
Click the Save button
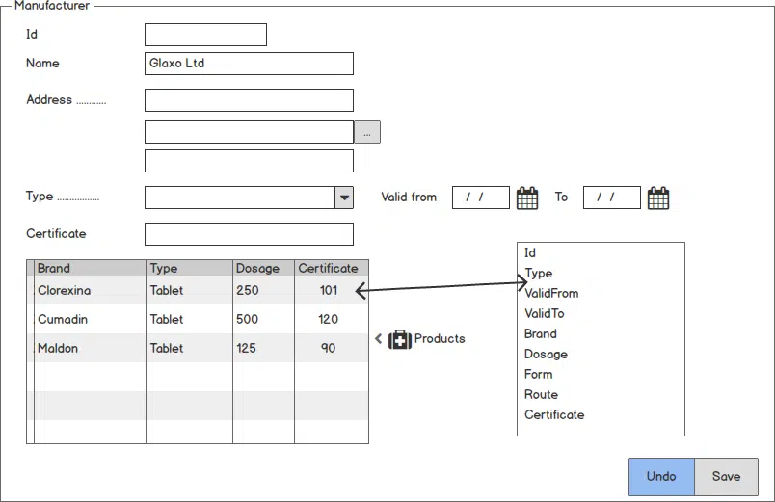(726, 476)
